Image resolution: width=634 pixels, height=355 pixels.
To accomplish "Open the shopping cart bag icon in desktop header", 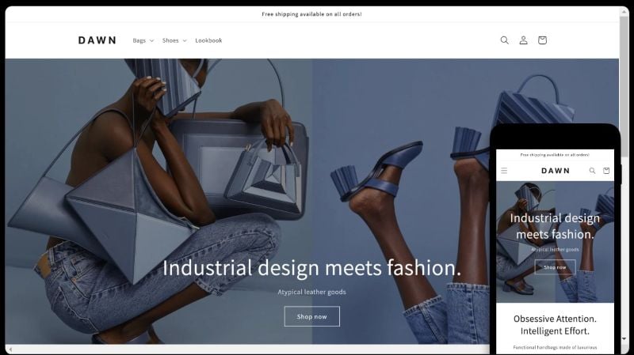I will click(542, 40).
